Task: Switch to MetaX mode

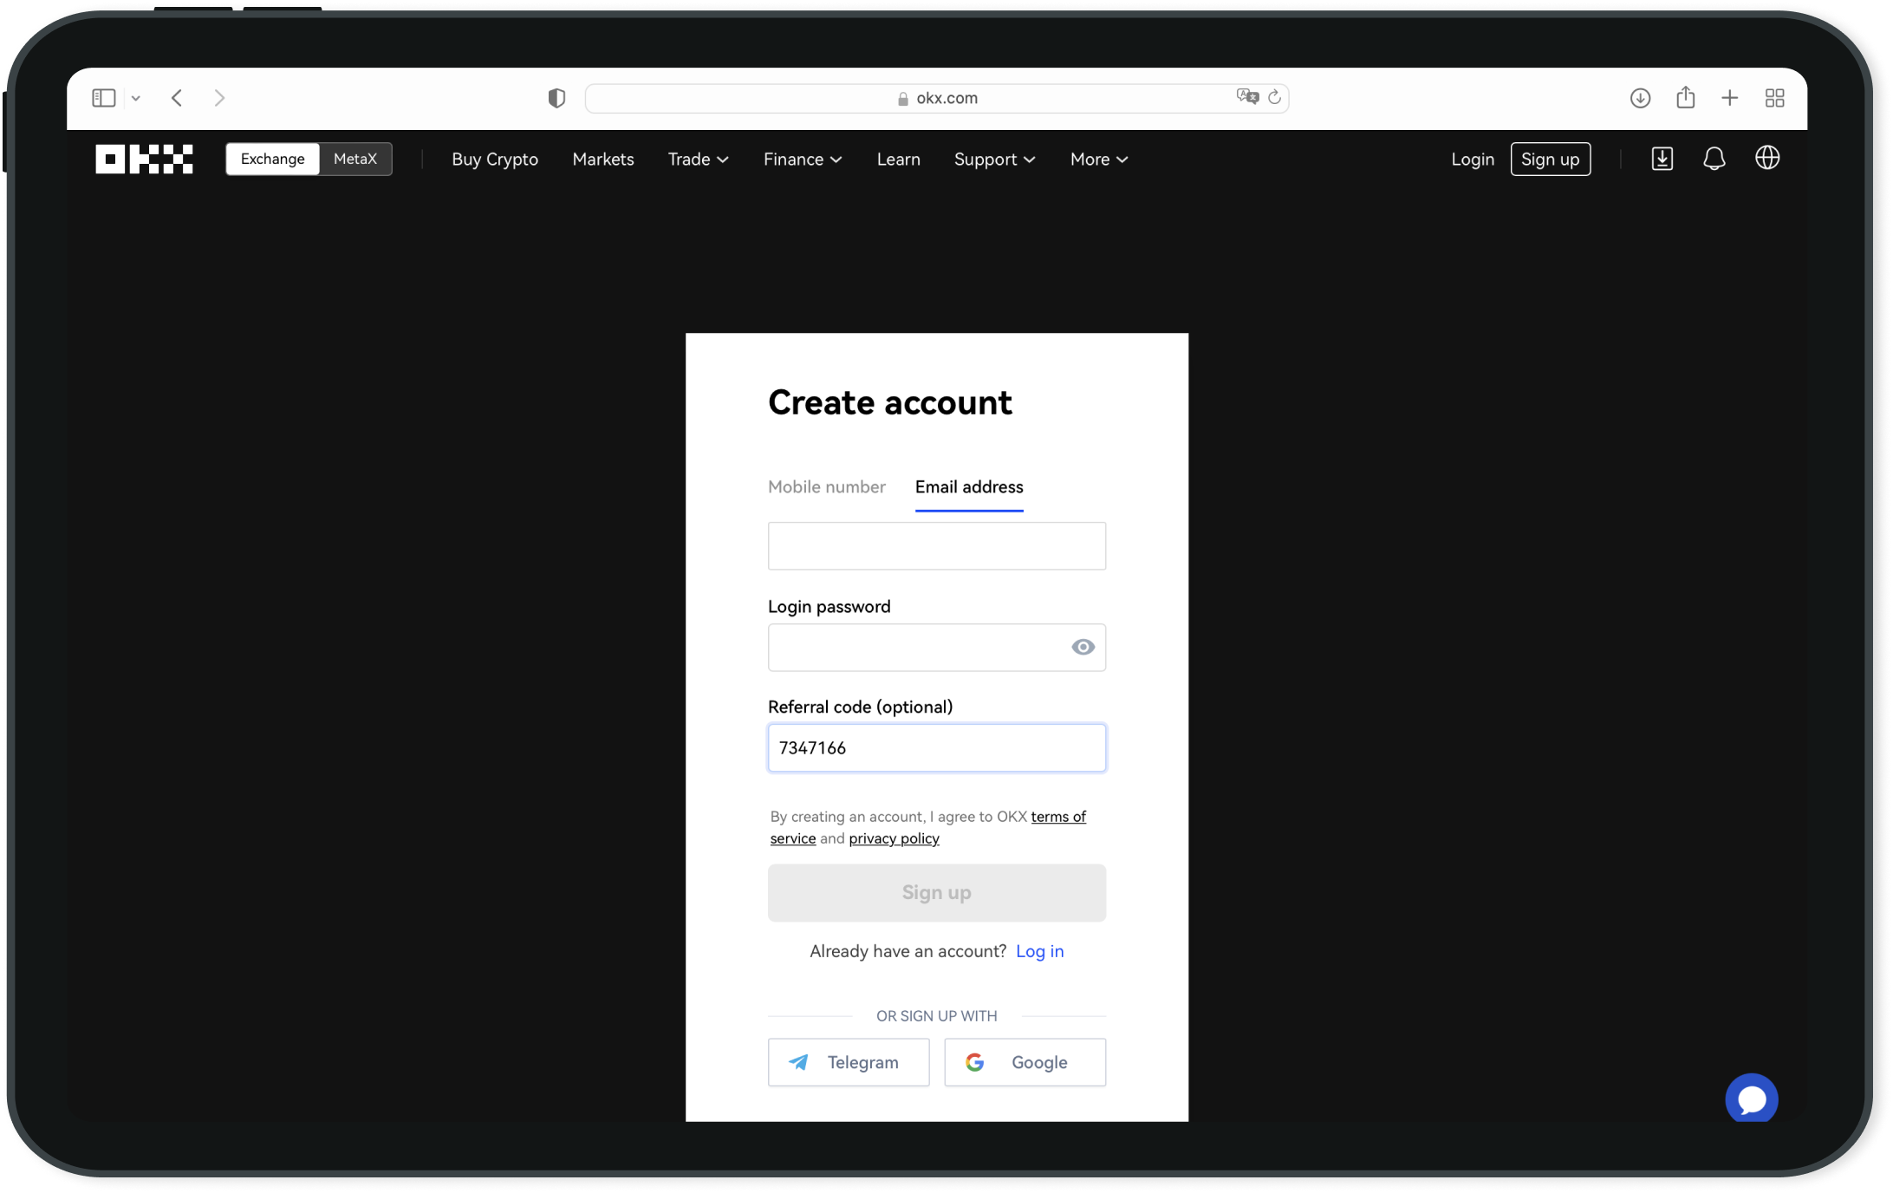Action: (x=355, y=159)
